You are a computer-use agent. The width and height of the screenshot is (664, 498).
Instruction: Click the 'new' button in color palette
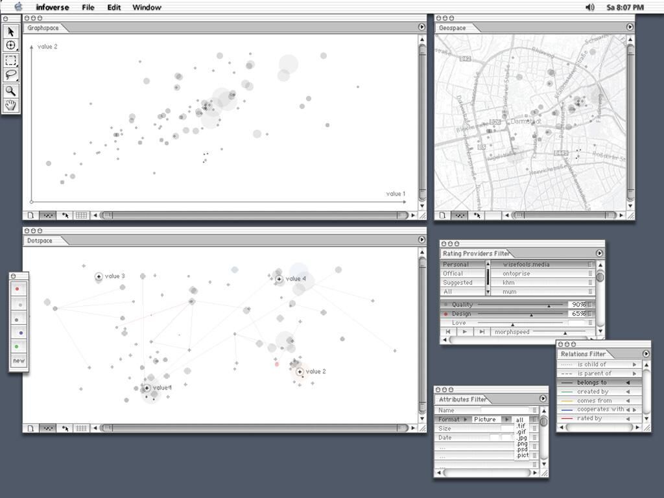tap(19, 361)
